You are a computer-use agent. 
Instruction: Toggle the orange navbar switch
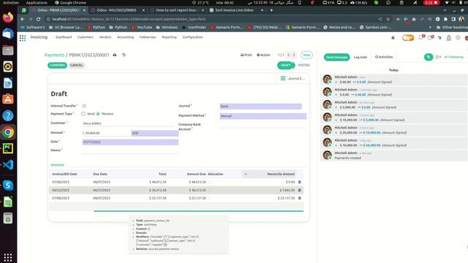408,37
